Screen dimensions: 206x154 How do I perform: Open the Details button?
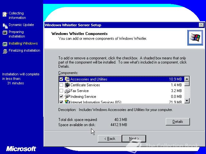pyautogui.click(x=178, y=122)
